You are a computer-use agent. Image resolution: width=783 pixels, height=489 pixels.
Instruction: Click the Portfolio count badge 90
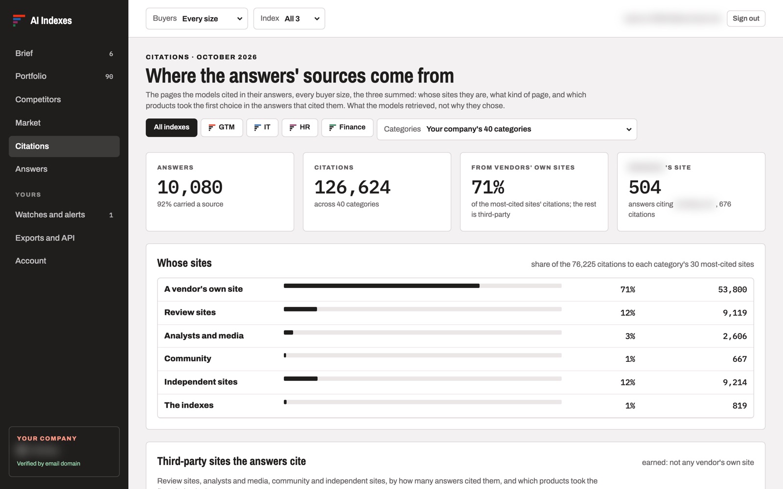pyautogui.click(x=109, y=76)
